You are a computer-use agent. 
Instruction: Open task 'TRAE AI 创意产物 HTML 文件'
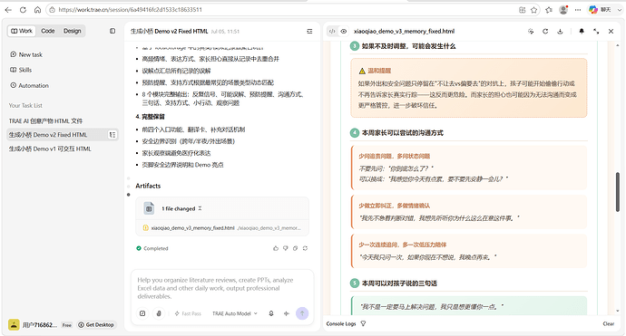[46, 120]
